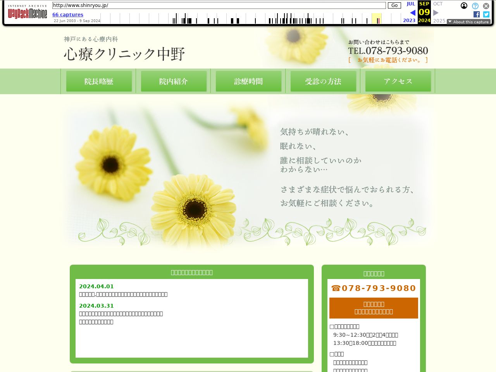Click the 心療クリニック中野 site title
This screenshot has height=372, width=496.
click(124, 54)
